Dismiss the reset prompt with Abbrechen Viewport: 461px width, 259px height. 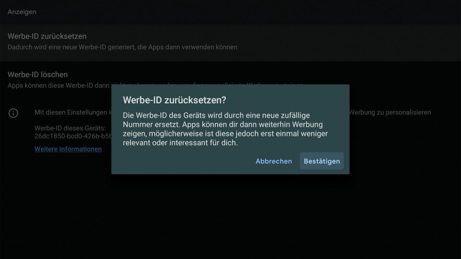pos(273,161)
